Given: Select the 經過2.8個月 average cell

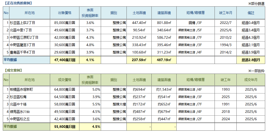Looking at the screenshot, I should point(251,60).
